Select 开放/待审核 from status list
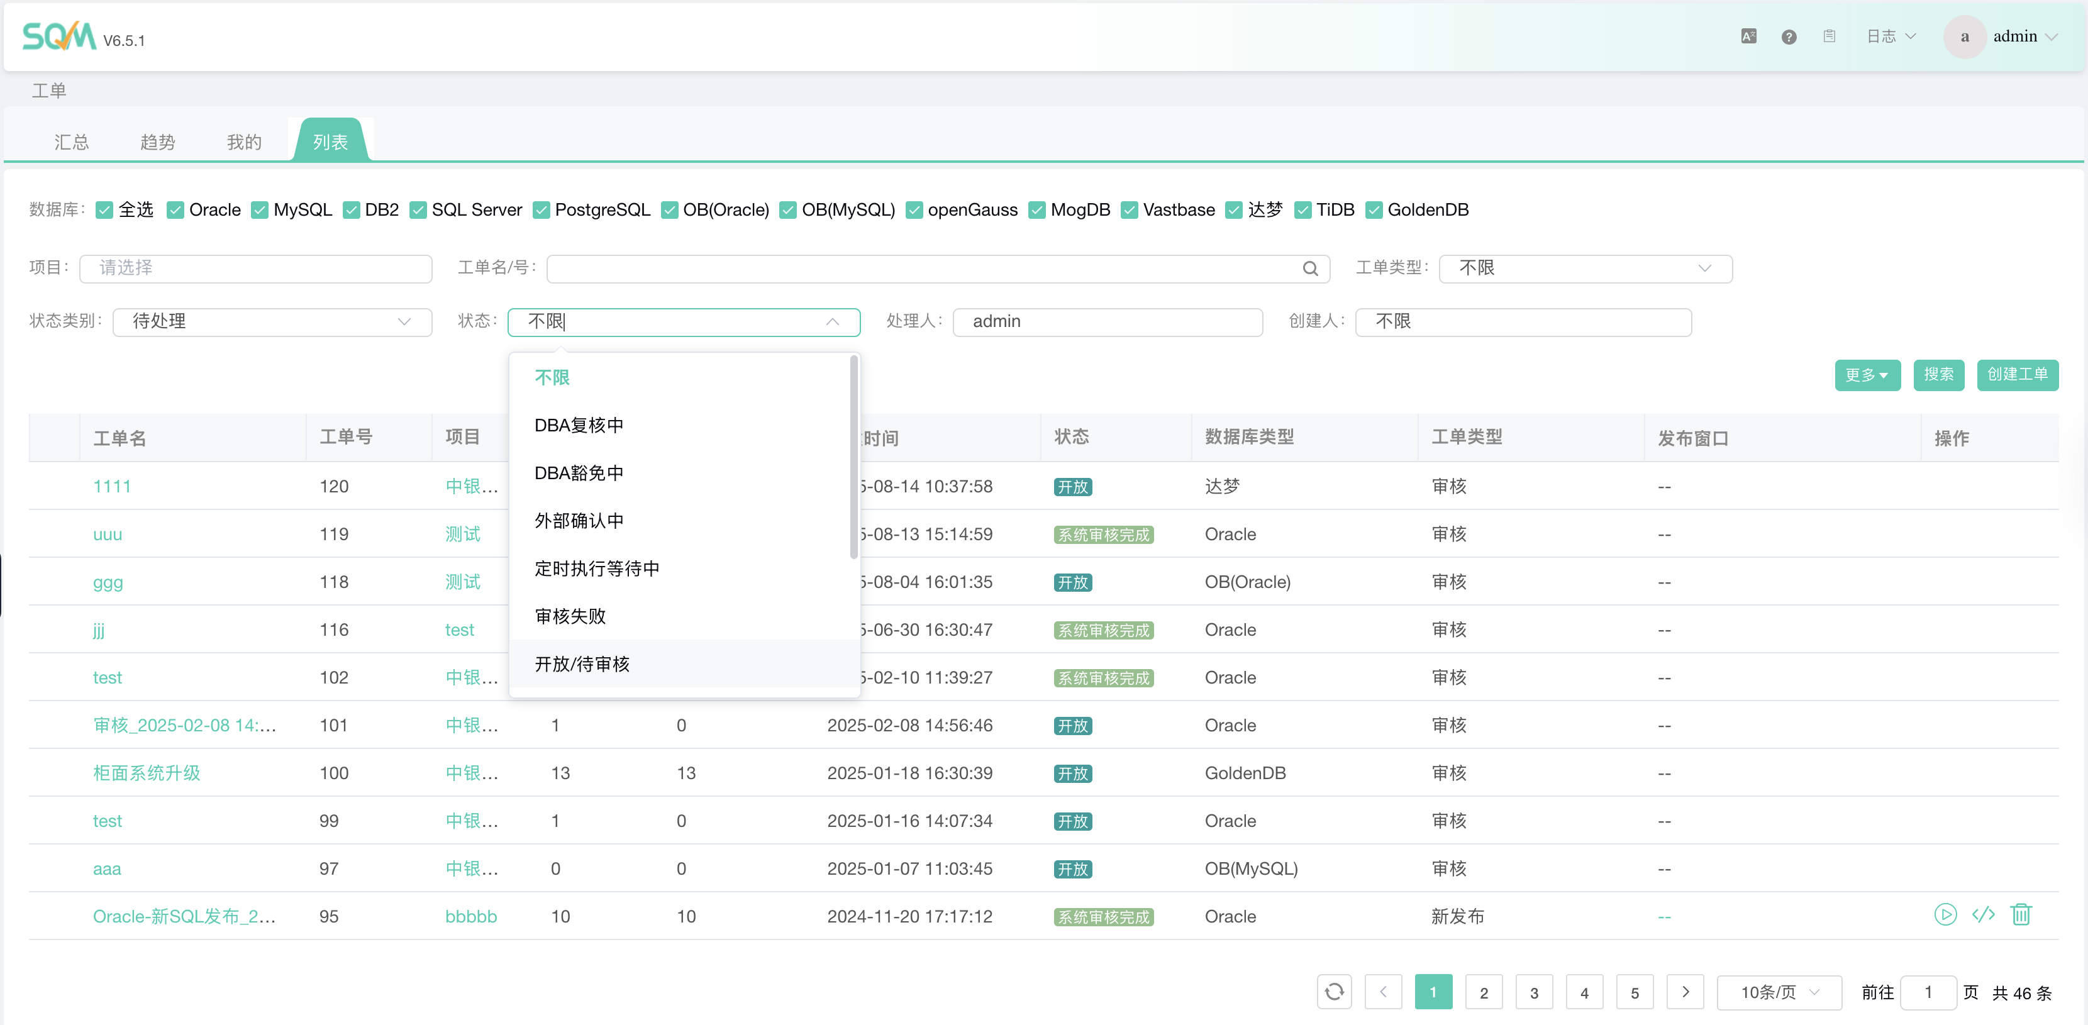2088x1025 pixels. pyautogui.click(x=582, y=665)
